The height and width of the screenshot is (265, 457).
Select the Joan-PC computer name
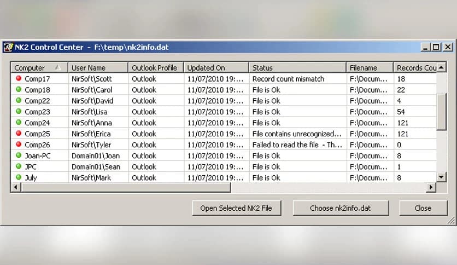38,156
